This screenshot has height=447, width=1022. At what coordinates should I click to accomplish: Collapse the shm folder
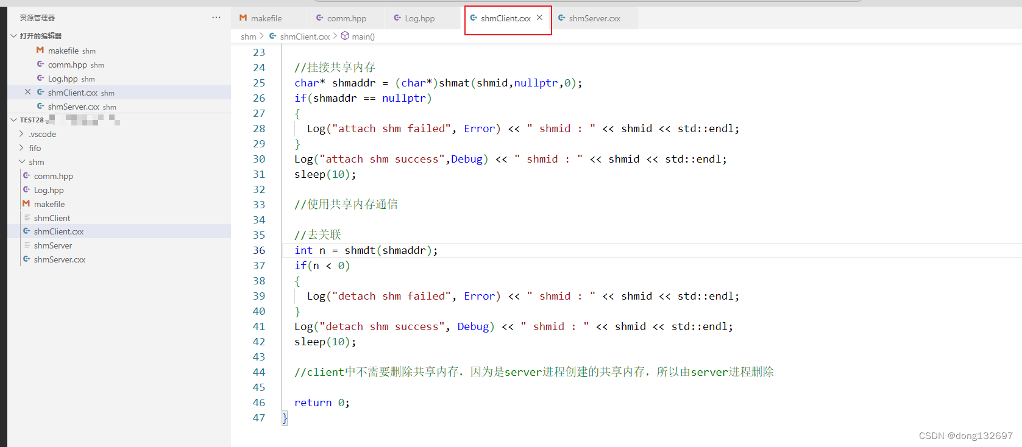pyautogui.click(x=22, y=162)
